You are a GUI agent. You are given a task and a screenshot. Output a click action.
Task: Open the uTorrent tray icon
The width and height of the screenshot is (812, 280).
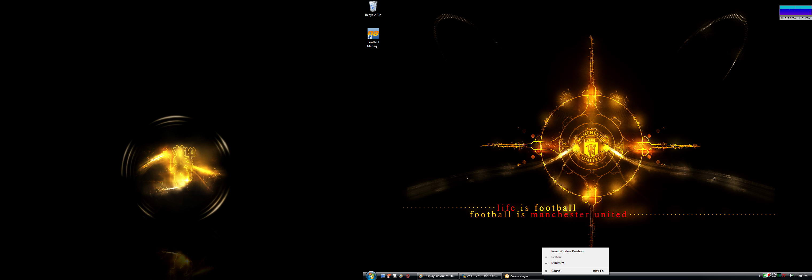tap(765, 276)
